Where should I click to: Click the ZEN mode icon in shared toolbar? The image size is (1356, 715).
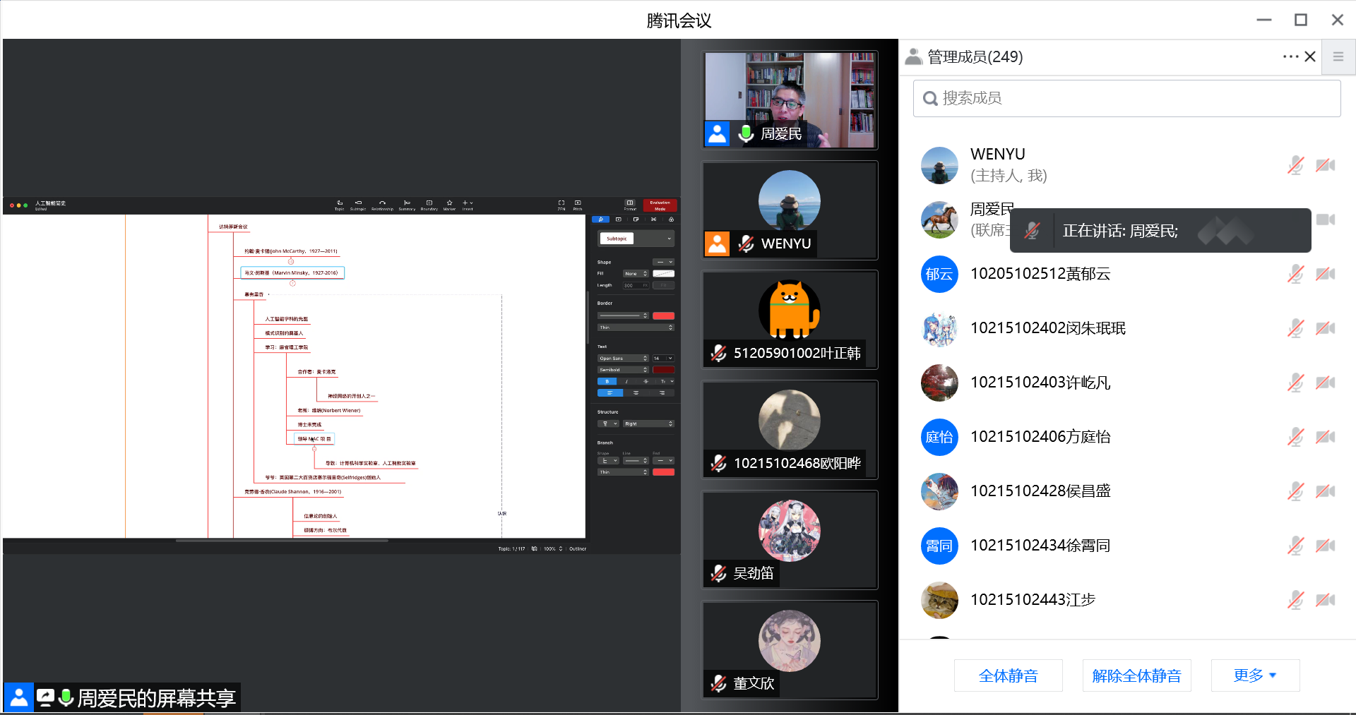[561, 203]
